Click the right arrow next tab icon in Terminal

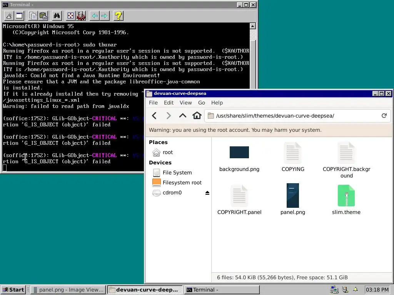pyautogui.click(x=105, y=16)
